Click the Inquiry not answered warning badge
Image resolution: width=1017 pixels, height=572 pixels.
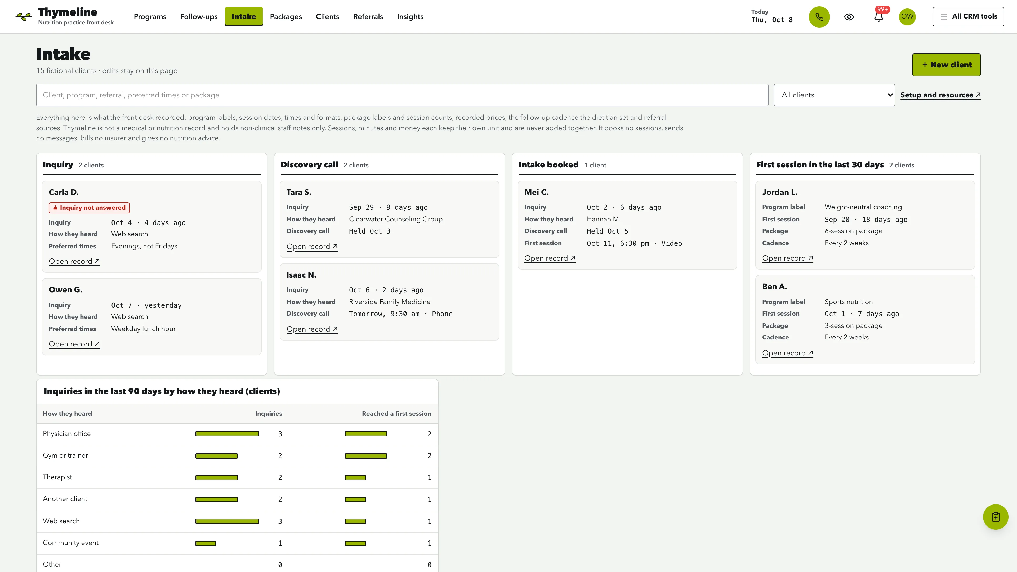tap(89, 208)
